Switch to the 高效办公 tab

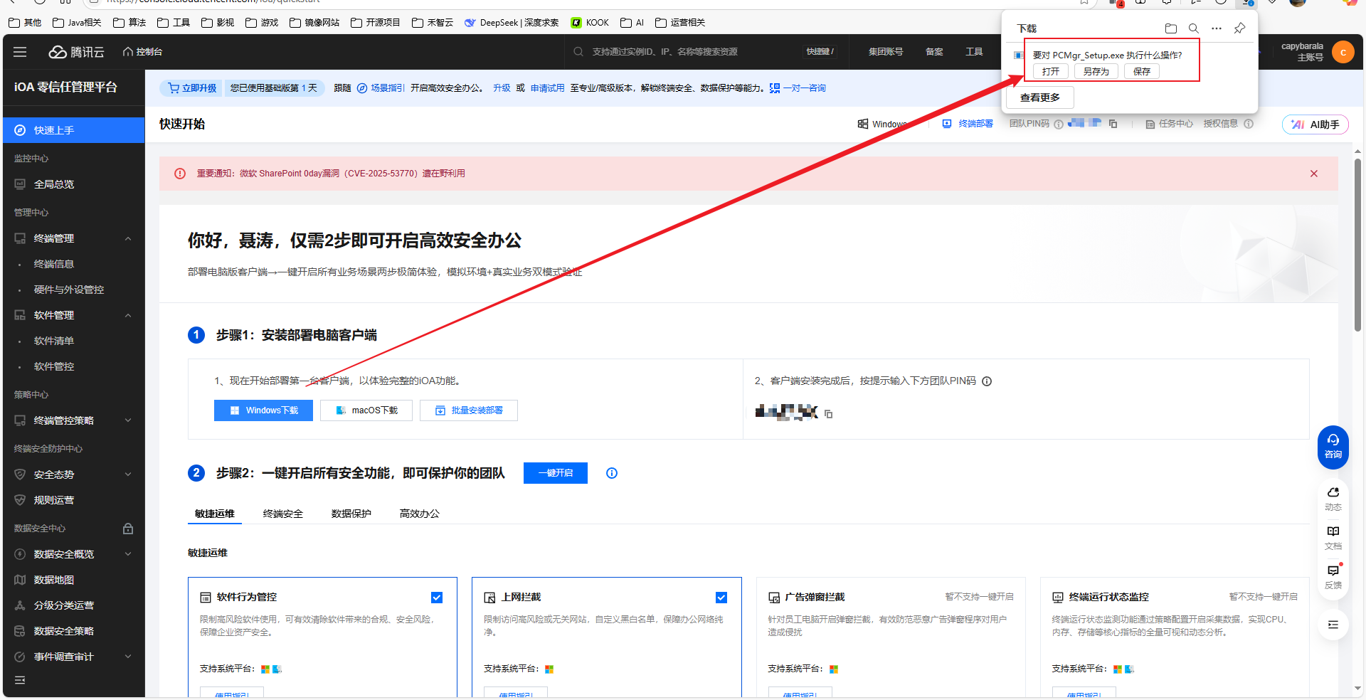point(420,514)
